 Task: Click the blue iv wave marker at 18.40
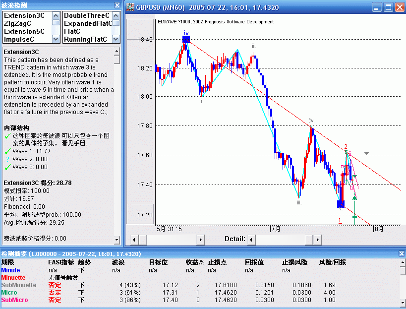[186, 39]
